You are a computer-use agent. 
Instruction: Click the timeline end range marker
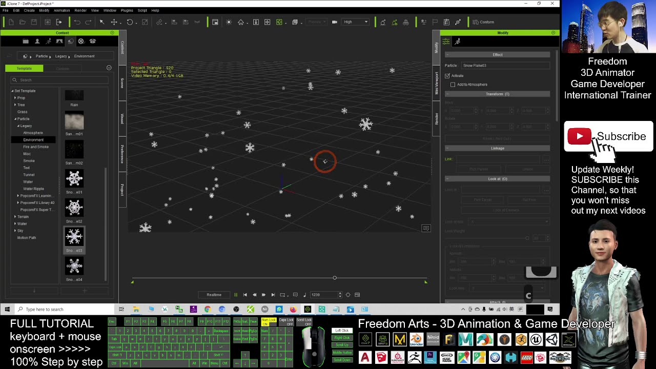coord(425,281)
